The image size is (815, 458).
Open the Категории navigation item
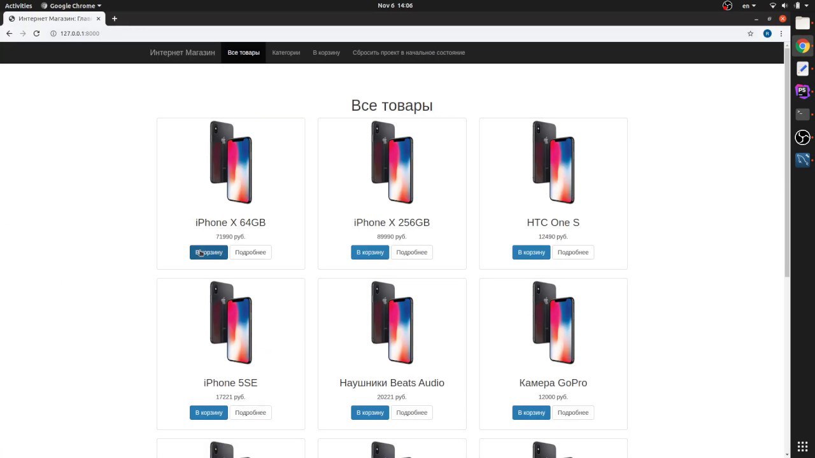pos(286,53)
